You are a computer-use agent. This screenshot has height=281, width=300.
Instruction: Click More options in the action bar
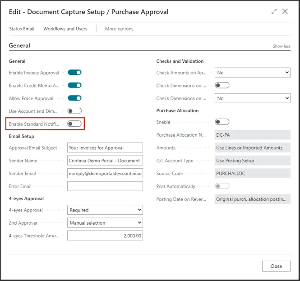click(119, 29)
